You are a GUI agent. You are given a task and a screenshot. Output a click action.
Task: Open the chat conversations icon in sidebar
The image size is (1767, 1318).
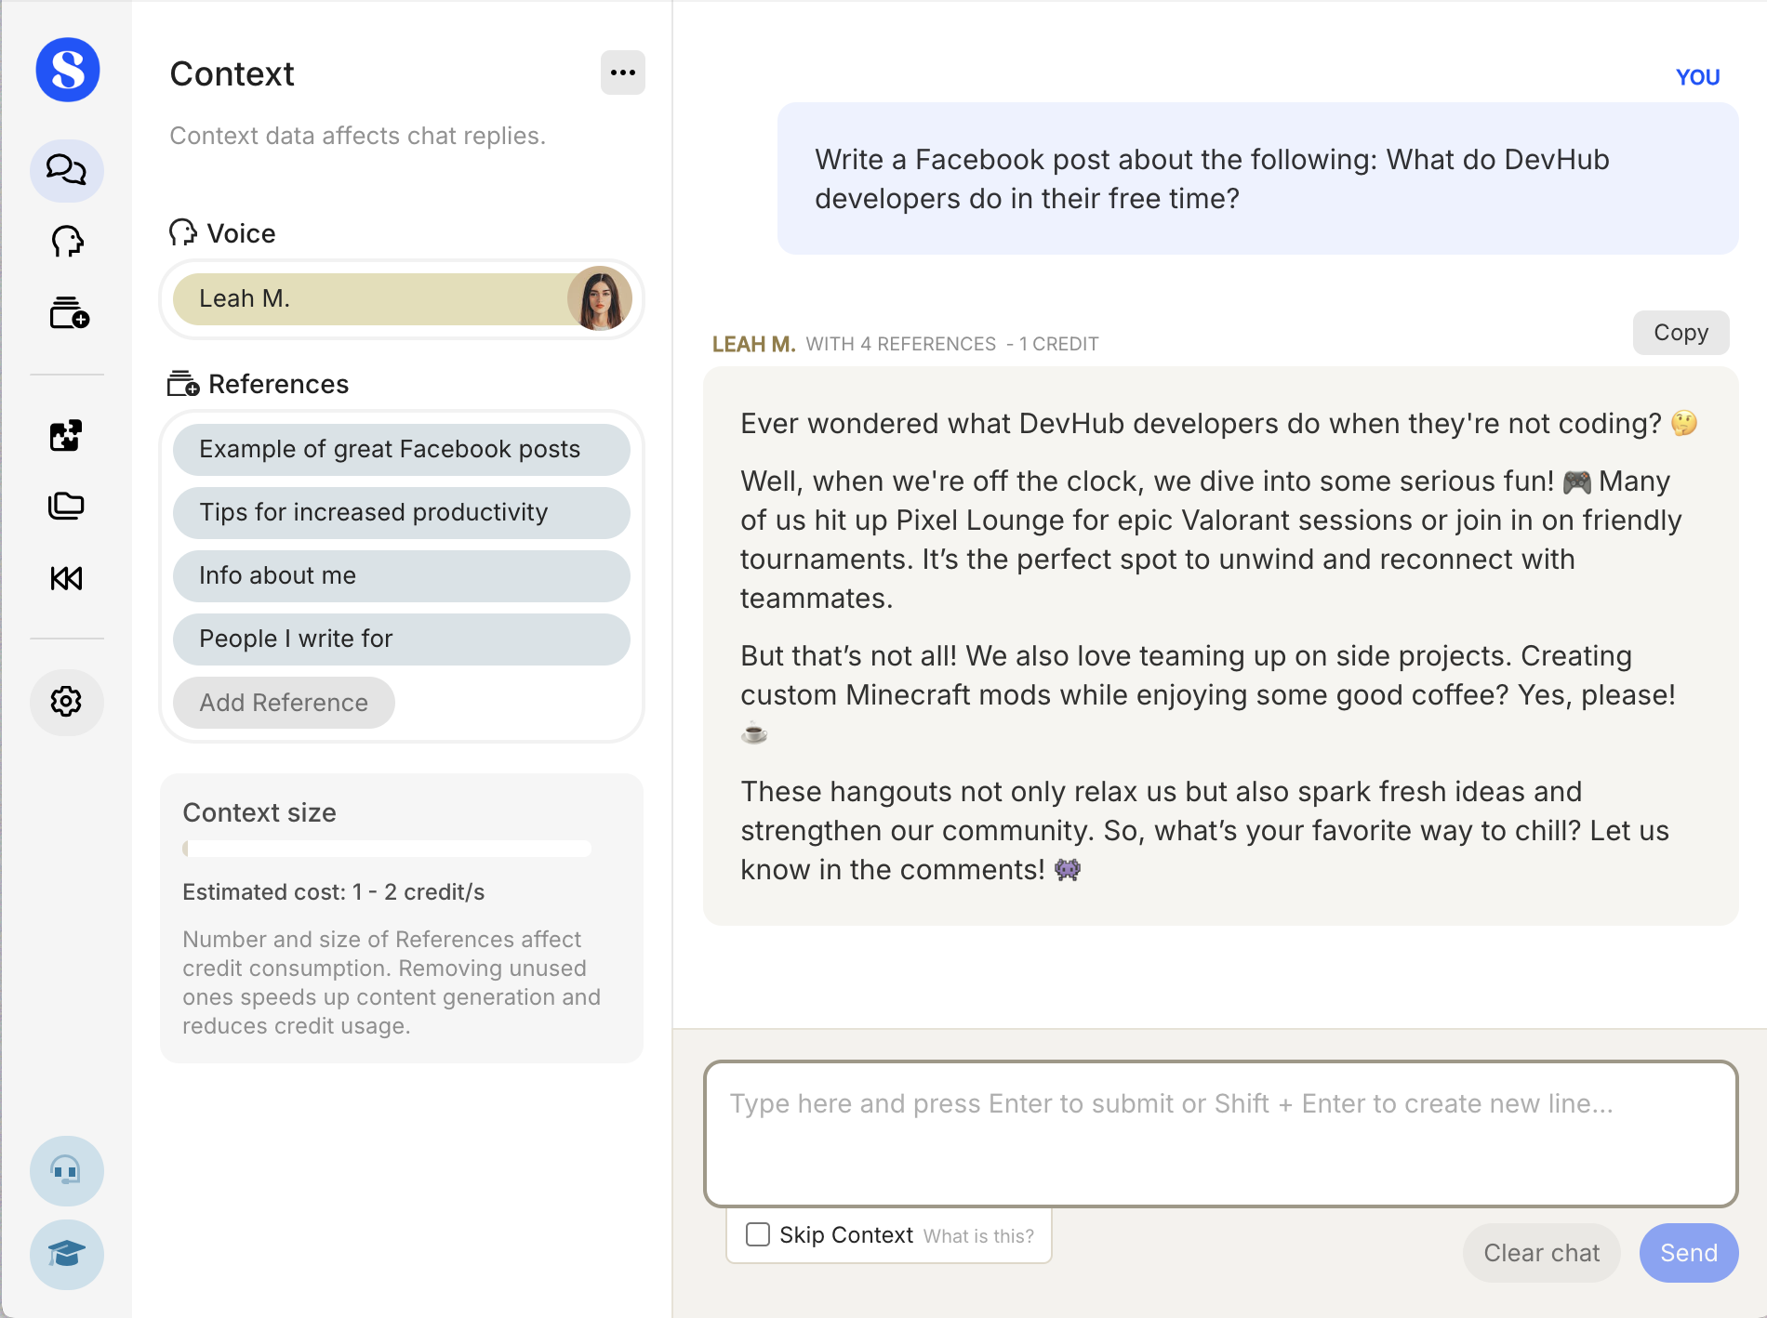click(67, 170)
